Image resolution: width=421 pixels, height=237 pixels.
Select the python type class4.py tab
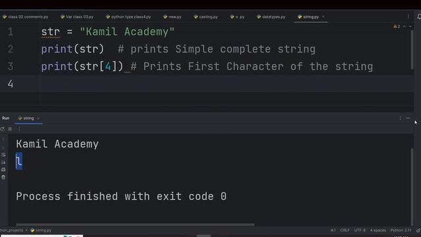coord(128,16)
